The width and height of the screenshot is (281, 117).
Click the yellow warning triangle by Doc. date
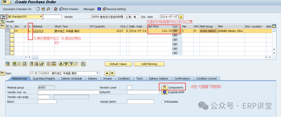(181, 17)
